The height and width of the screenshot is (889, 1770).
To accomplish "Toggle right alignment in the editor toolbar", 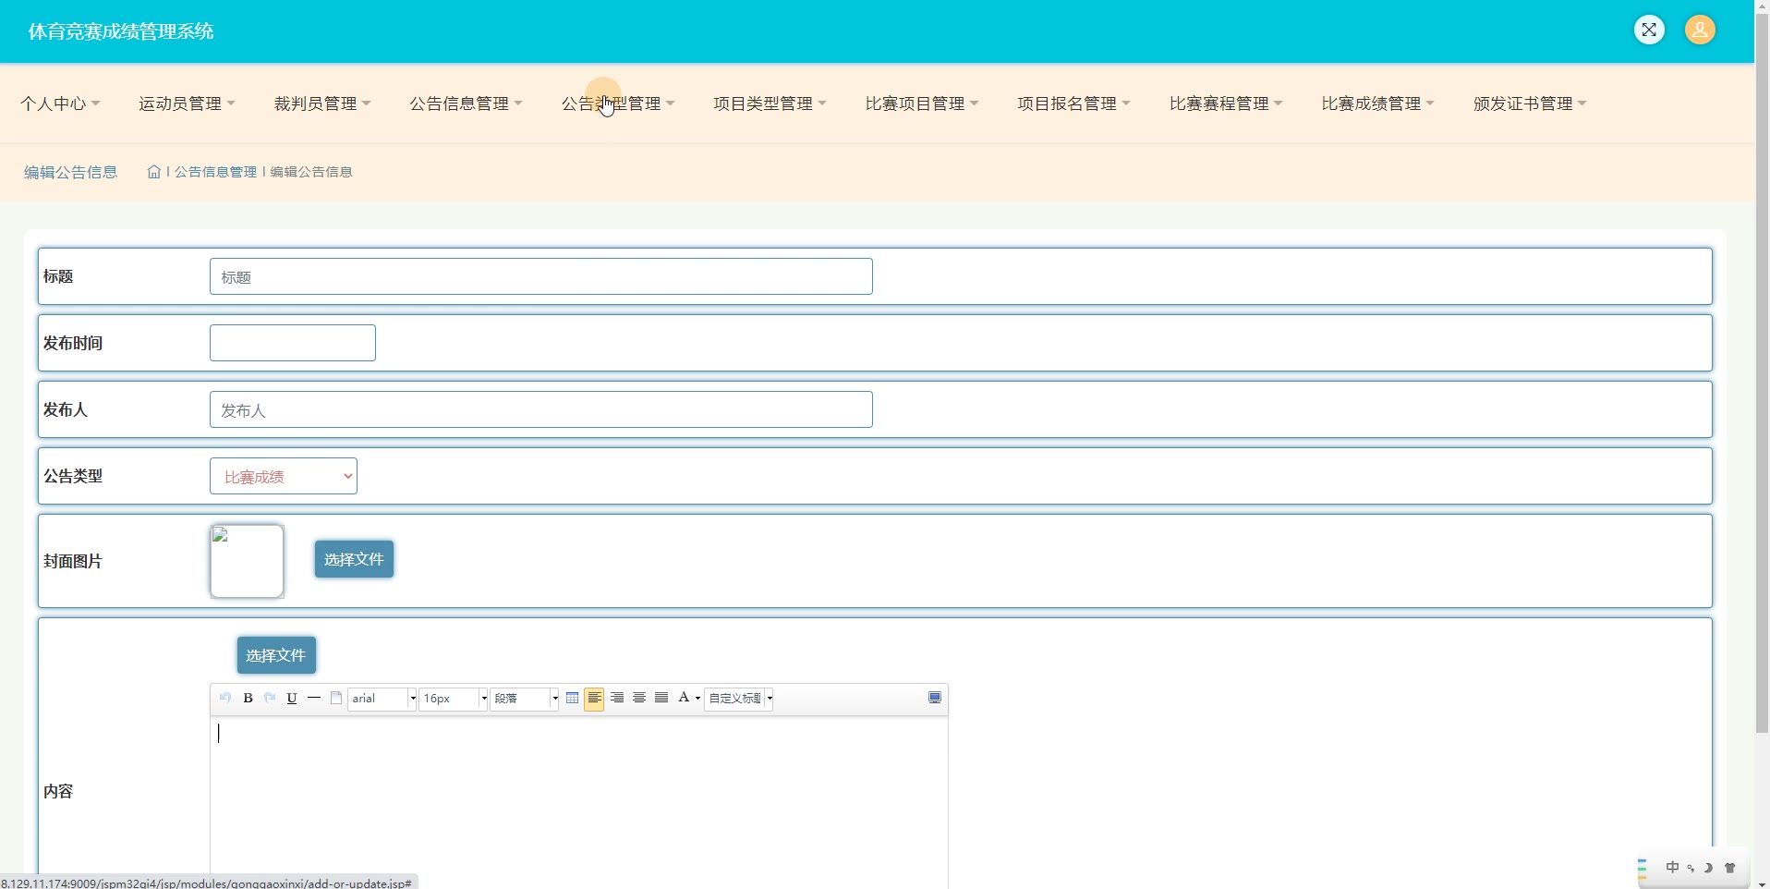I will click(617, 698).
